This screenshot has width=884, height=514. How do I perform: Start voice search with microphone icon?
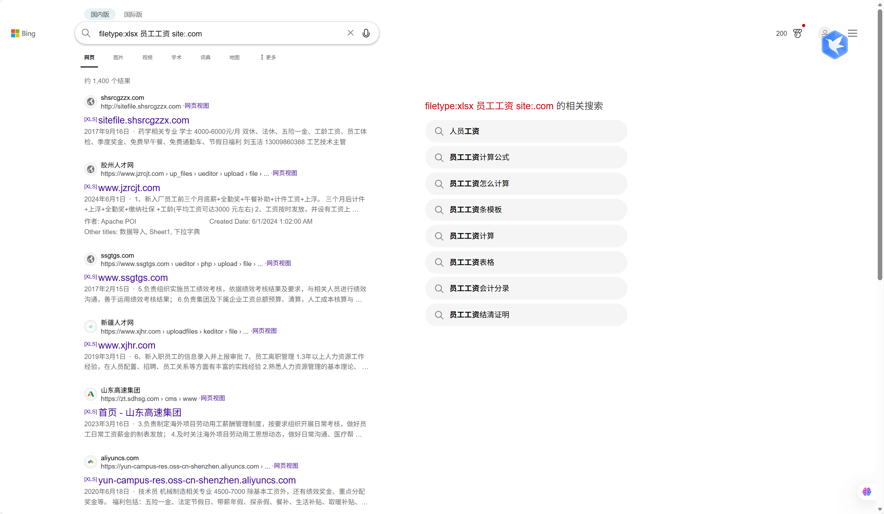[366, 33]
